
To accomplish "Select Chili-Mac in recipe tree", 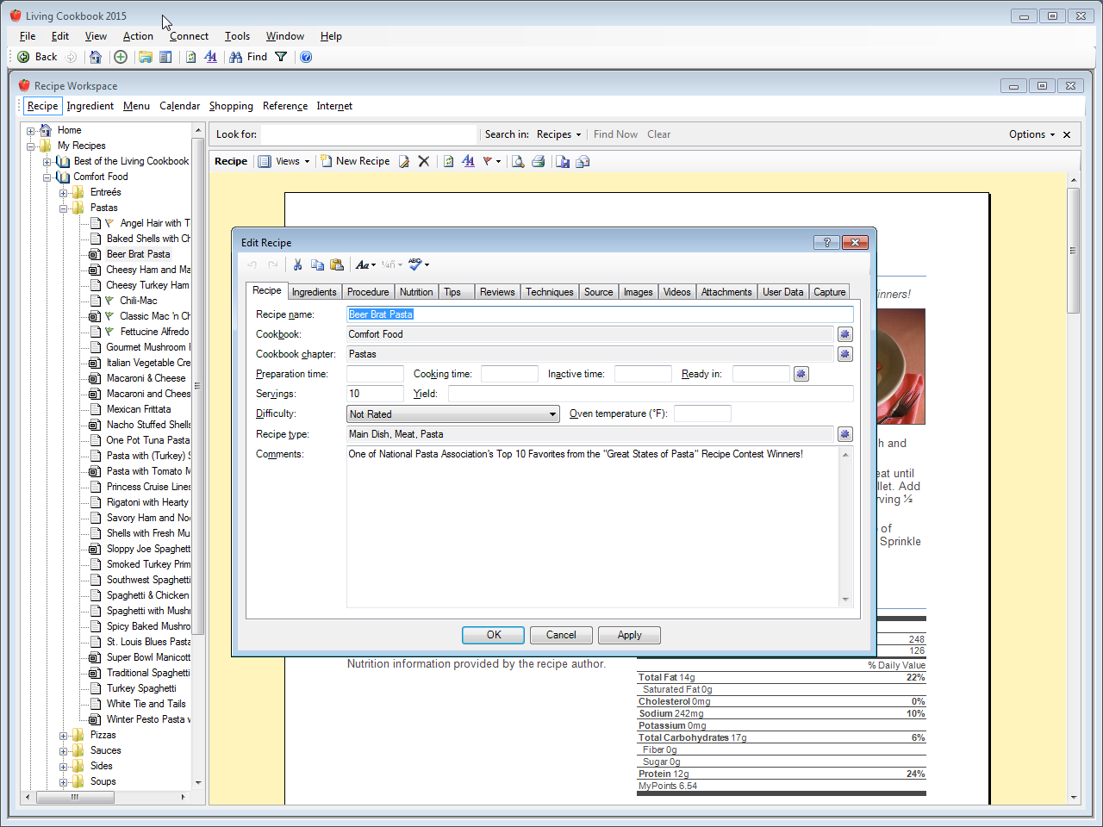I will pos(138,301).
